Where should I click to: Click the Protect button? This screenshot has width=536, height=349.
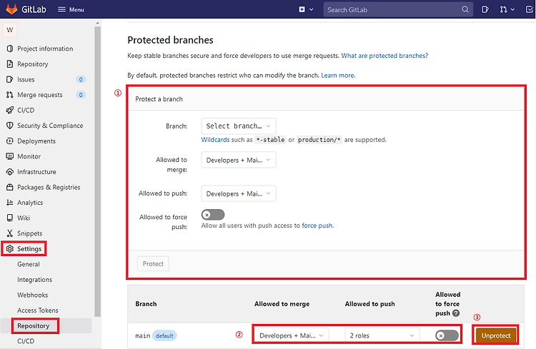pos(153,263)
